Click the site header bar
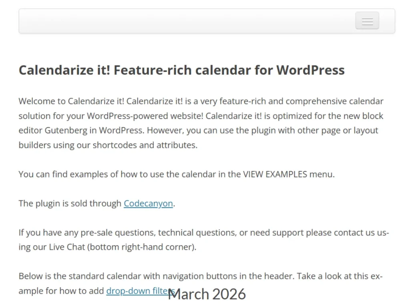Viewport: 410px width, 304px height. [x=200, y=21]
